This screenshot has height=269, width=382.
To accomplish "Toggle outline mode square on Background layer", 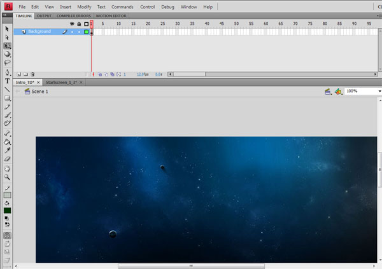I will [x=86, y=31].
